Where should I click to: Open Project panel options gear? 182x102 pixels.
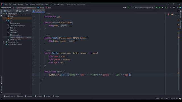[x=27, y=11]
